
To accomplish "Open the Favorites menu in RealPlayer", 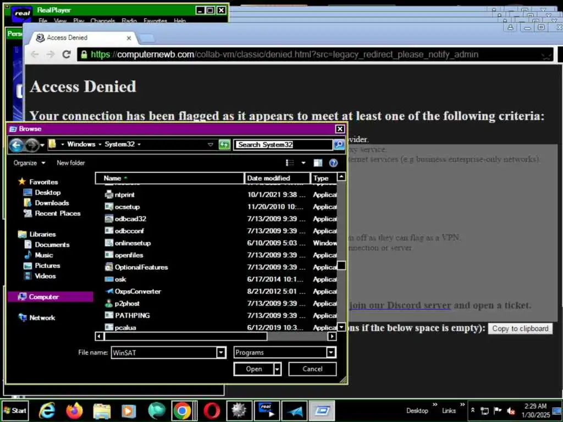I will (x=156, y=21).
